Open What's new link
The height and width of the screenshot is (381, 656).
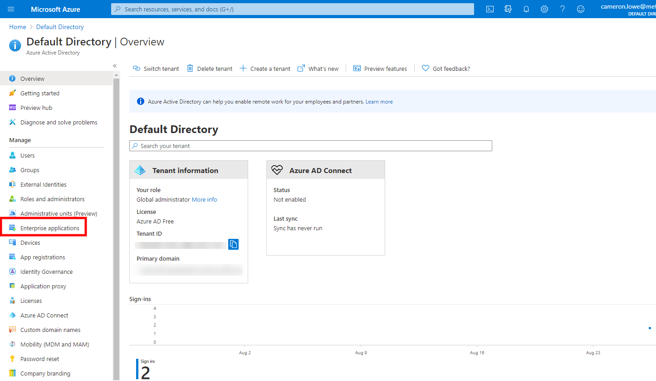tap(318, 69)
